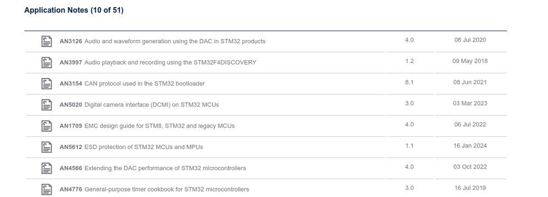Open General-purpose timer cookbook link
548x197 pixels.
[x=154, y=189]
